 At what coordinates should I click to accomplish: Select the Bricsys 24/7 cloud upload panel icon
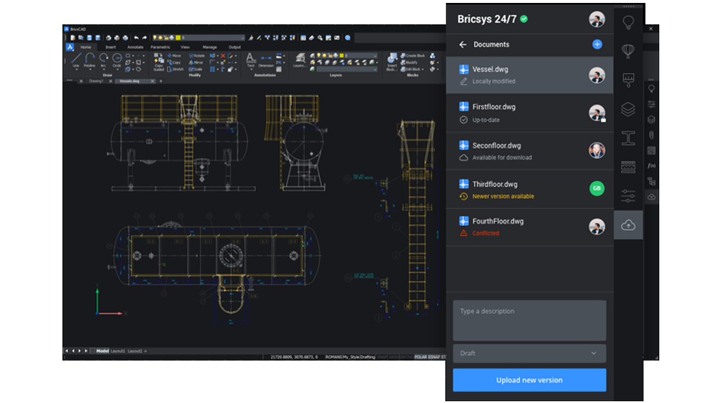628,225
